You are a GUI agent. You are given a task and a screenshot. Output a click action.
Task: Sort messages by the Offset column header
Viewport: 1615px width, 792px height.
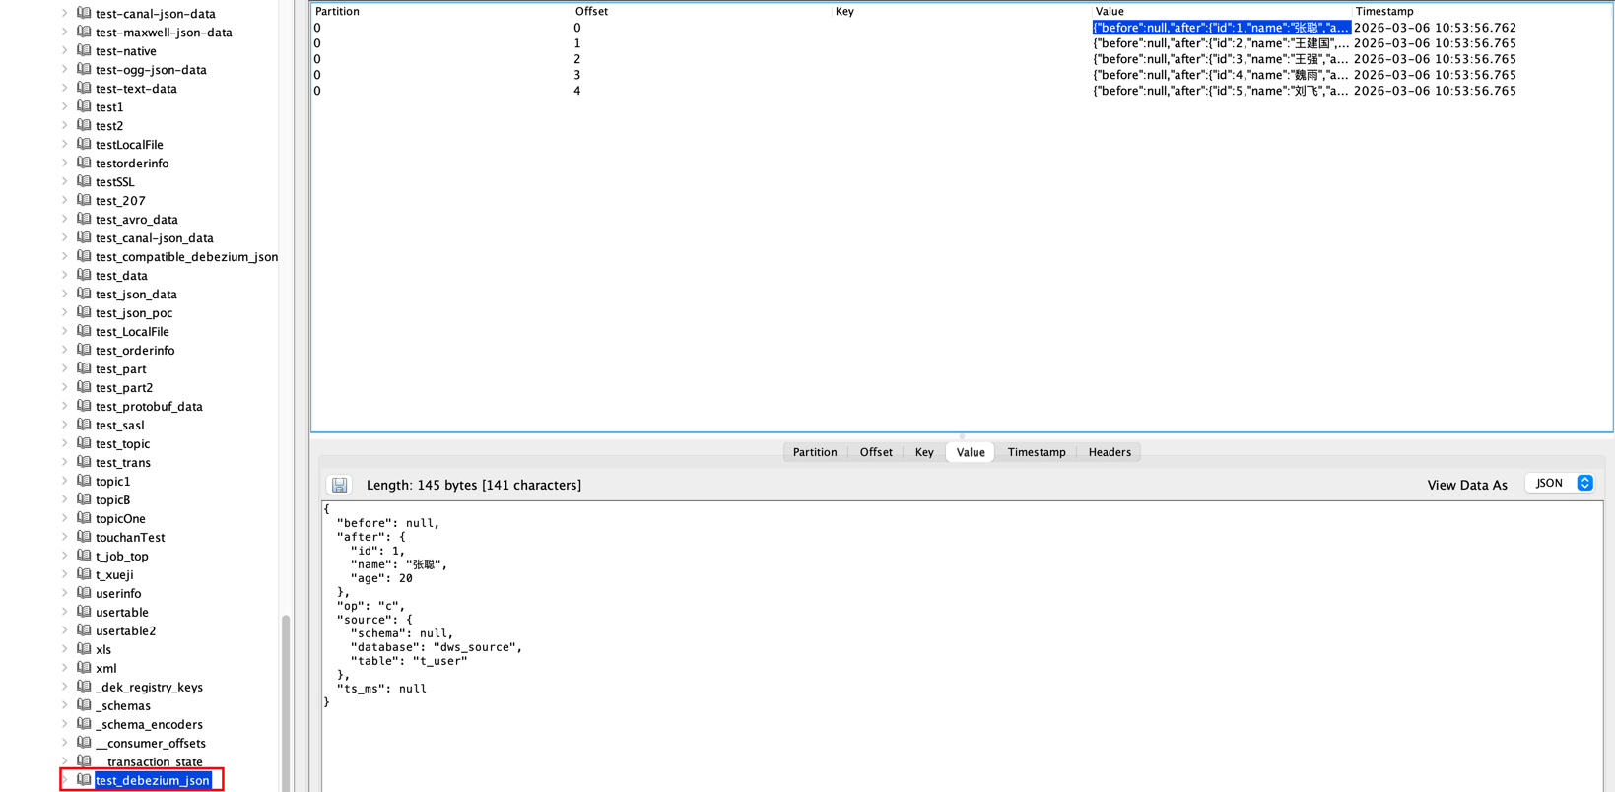(591, 11)
